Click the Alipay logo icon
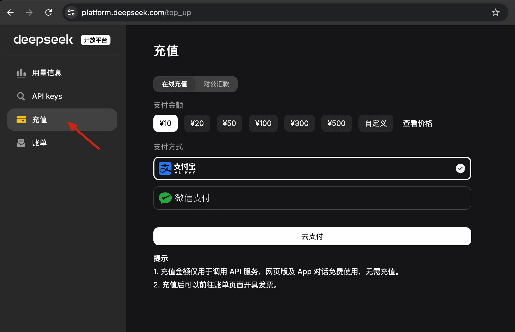 [165, 168]
